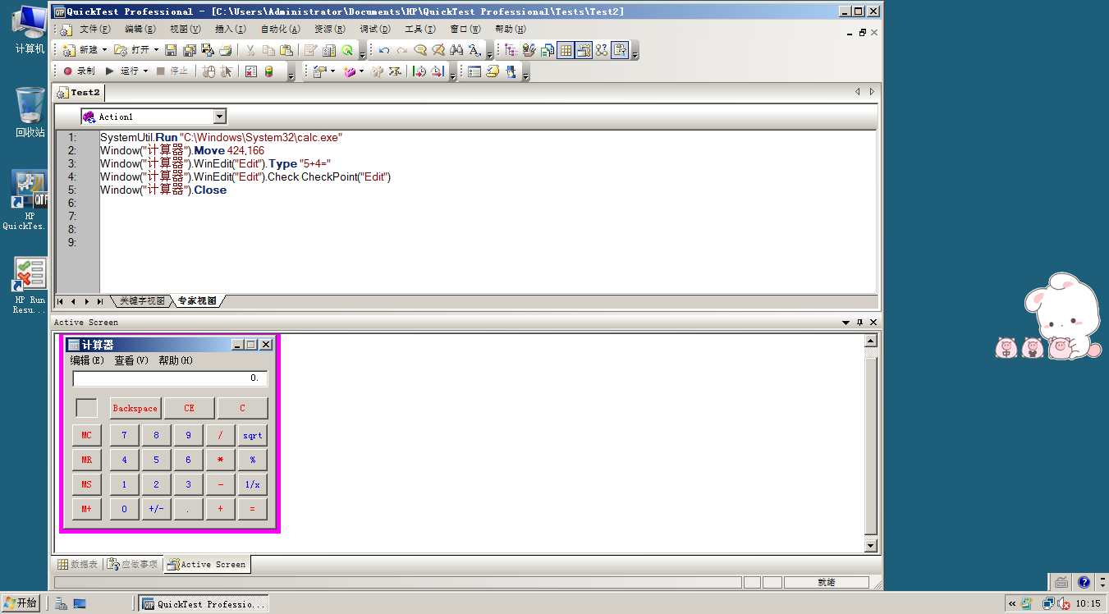Click the QuickTest Professional taskbar button
Image resolution: width=1109 pixels, height=614 pixels.
click(x=203, y=603)
